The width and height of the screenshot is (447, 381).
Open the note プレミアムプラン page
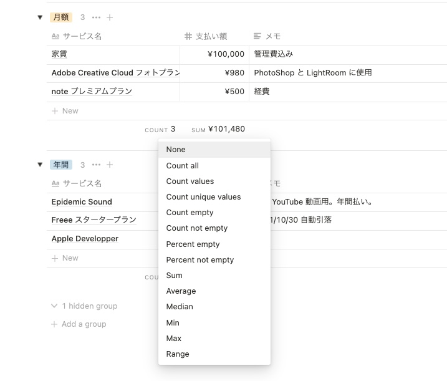pos(92,91)
